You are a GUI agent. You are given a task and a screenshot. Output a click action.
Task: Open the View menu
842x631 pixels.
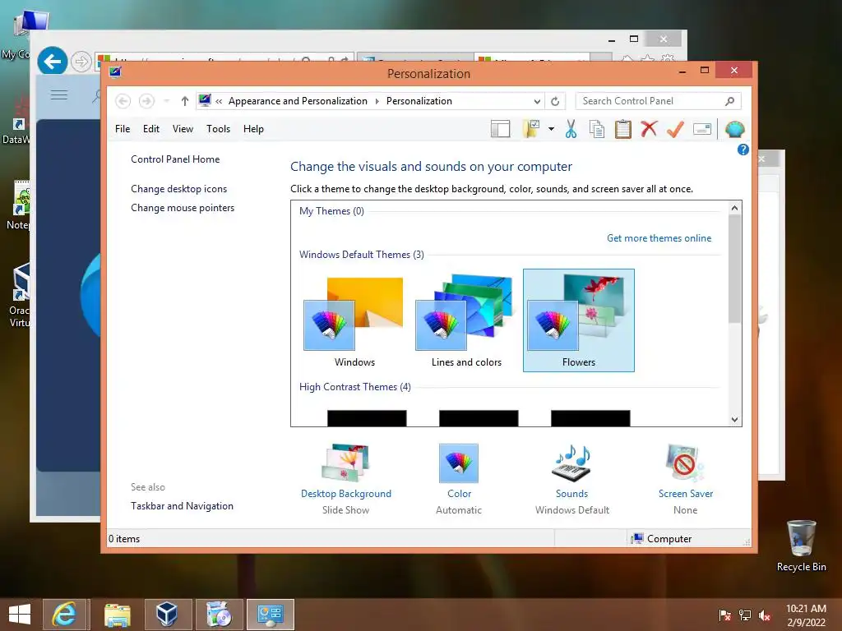[183, 129]
